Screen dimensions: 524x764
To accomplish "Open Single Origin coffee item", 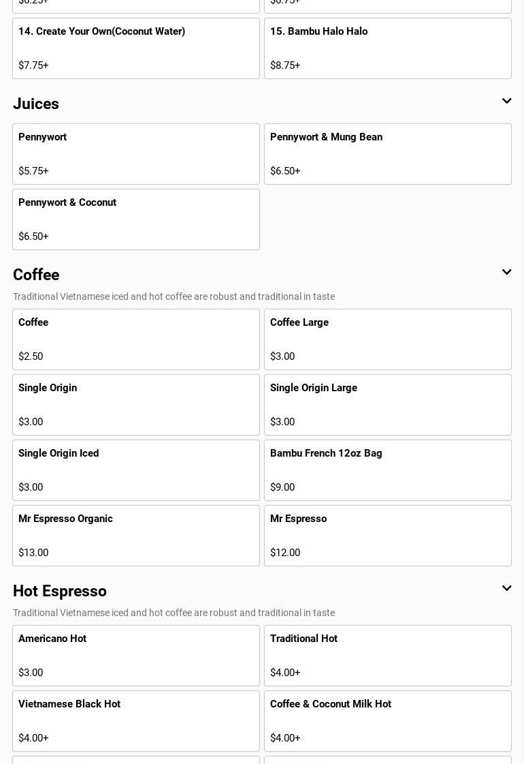I will pos(136,405).
